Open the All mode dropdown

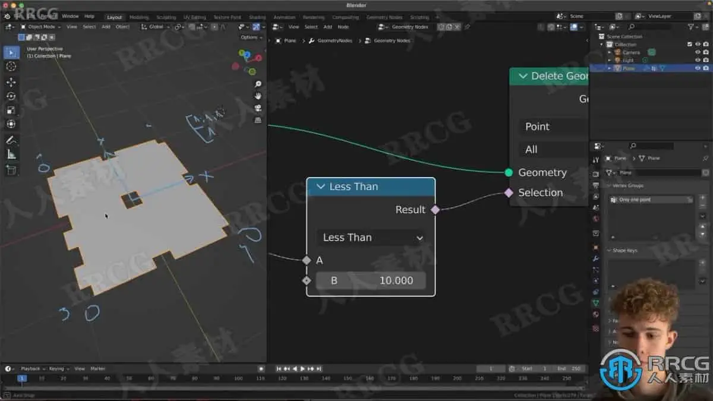(553, 150)
